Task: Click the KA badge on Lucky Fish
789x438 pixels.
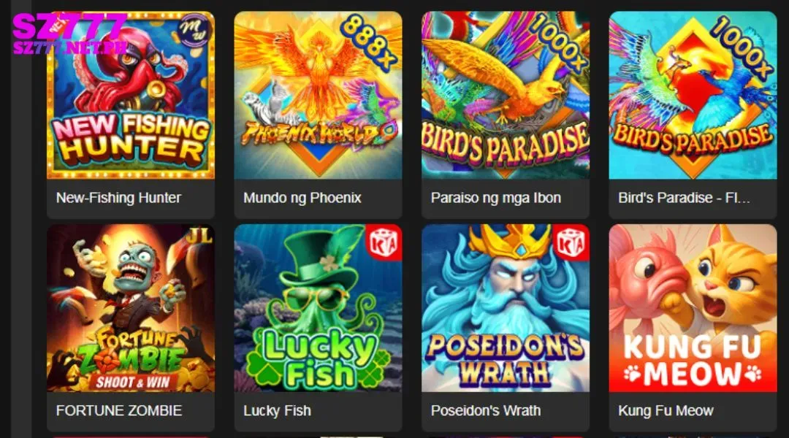Action: [384, 243]
